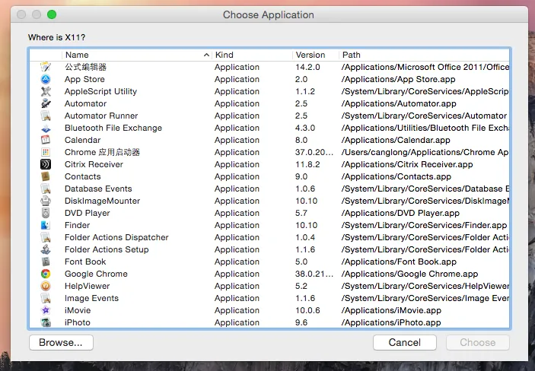Screen dimensions: 535x371
Task: Click the Folder Actions Dispatcher icon
Action: coord(46,237)
